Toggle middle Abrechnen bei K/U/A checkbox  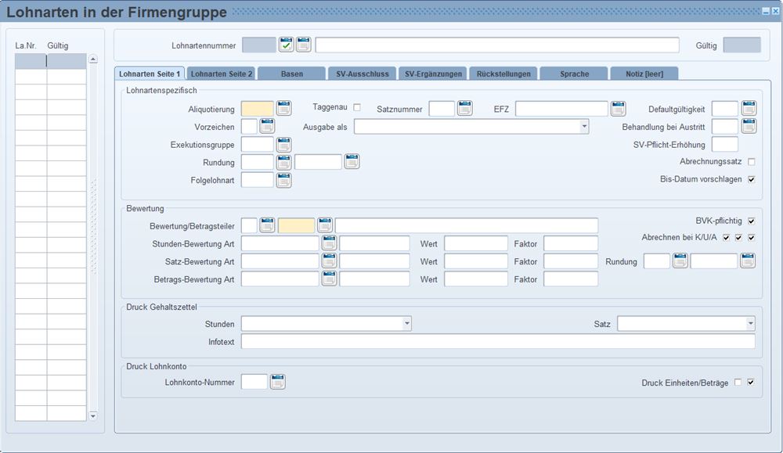pyautogui.click(x=738, y=238)
